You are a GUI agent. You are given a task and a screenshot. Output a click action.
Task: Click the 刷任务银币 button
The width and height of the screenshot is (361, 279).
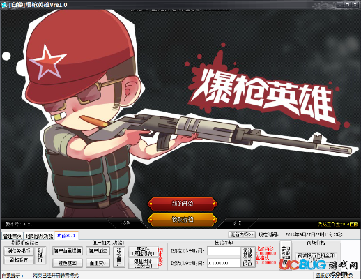pos(19,251)
